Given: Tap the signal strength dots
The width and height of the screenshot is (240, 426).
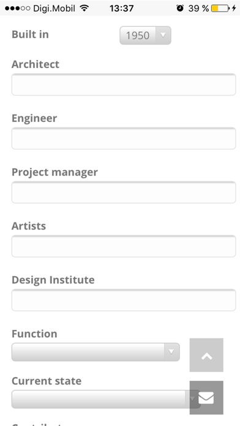Looking at the screenshot, I should click(x=17, y=9).
